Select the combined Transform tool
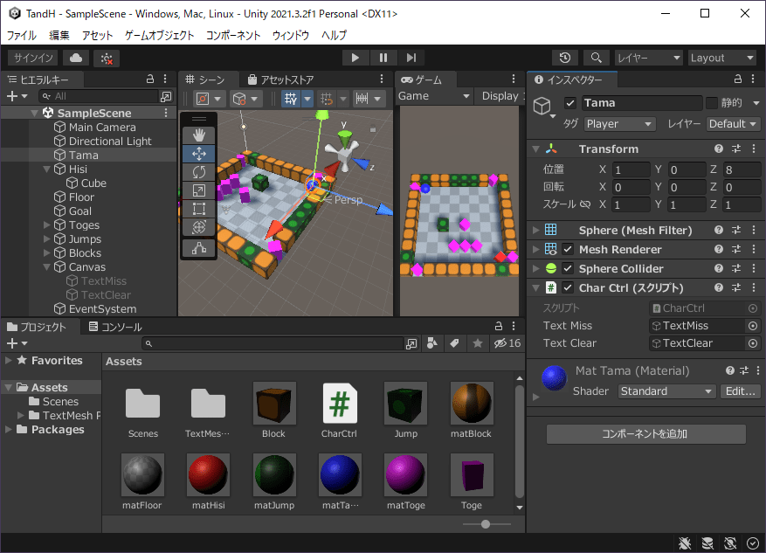 tap(199, 227)
